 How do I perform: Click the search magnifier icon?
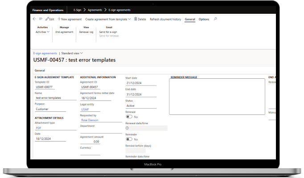coord(215,19)
